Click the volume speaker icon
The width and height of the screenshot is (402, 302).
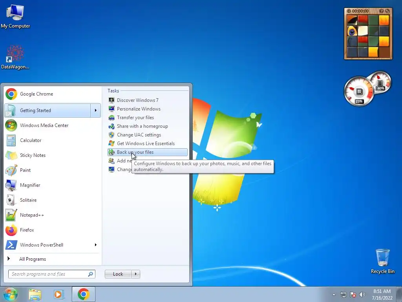362,295
